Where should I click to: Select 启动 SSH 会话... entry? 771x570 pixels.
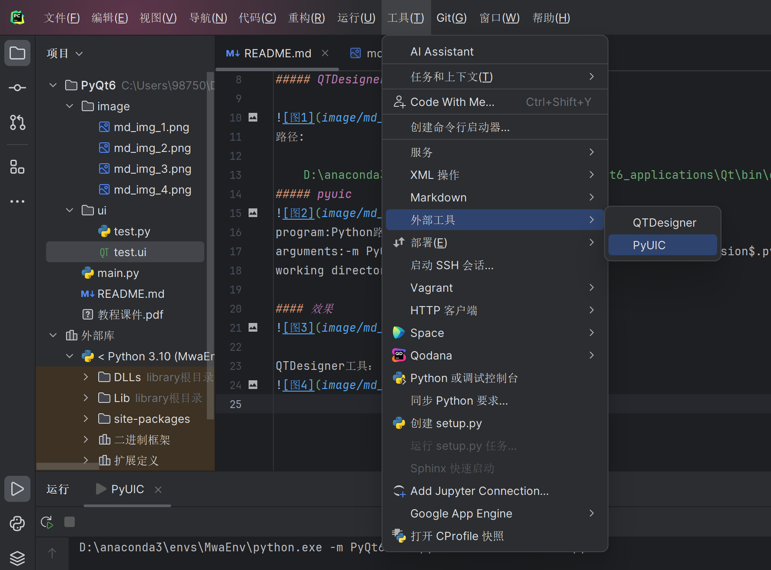point(495,265)
